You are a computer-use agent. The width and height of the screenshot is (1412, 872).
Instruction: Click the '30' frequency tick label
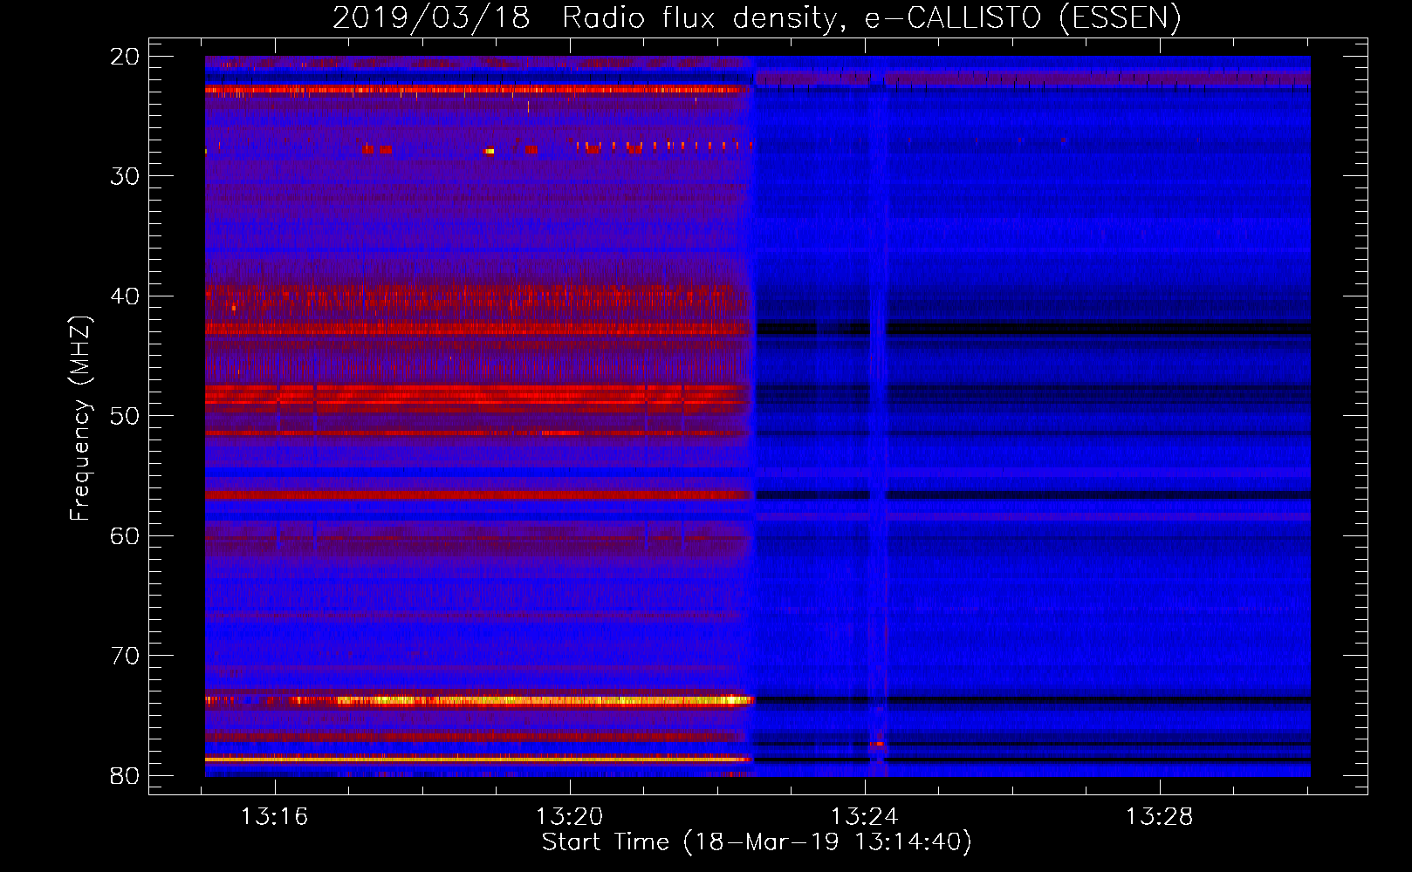[125, 176]
